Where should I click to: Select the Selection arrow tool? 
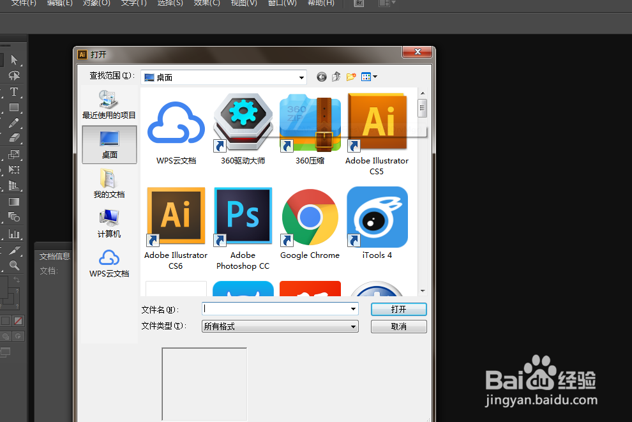[14, 60]
